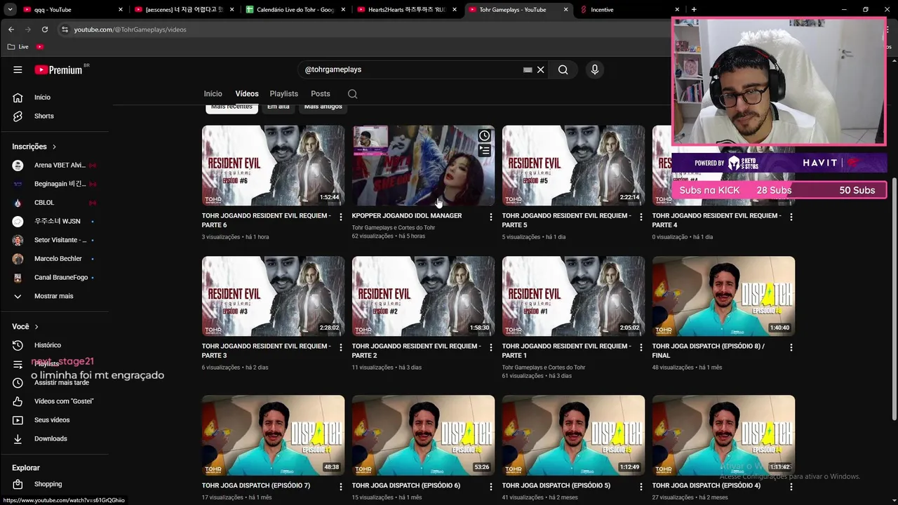
Task: Open options menu for Resident Evil Requiem Parte 2
Action: tap(491, 348)
